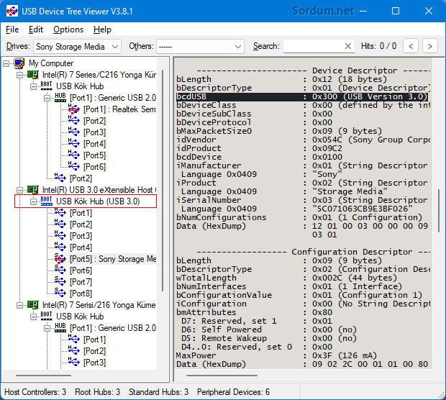Collapse the USB Kök Hub (USB 3.0) node
446x400 pixels.
click(x=33, y=201)
